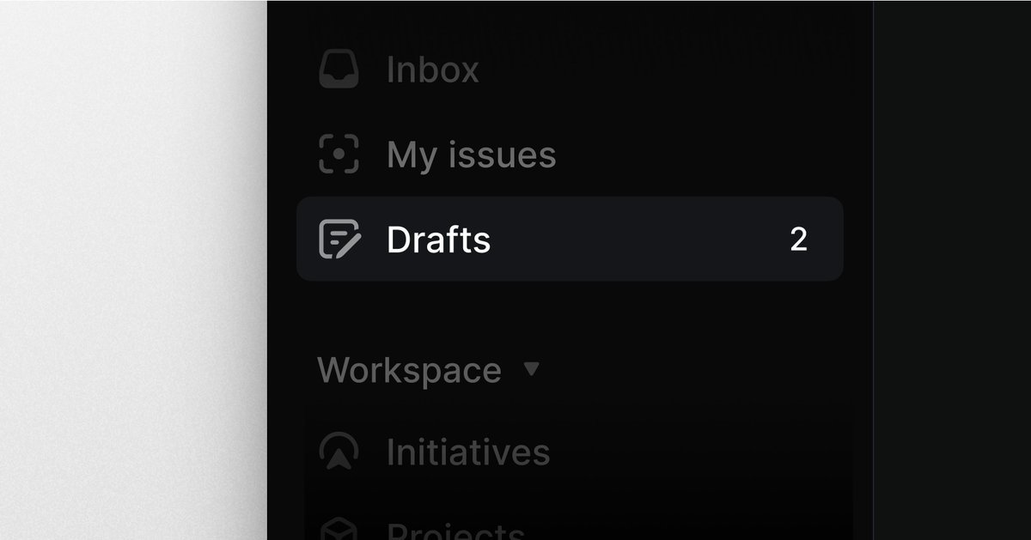Click the Drafts pencil-note icon

[x=339, y=239]
